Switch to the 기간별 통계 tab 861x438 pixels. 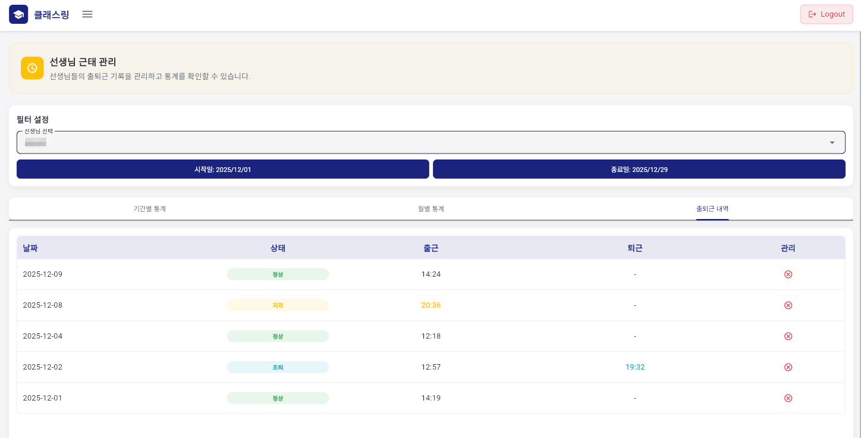point(150,209)
